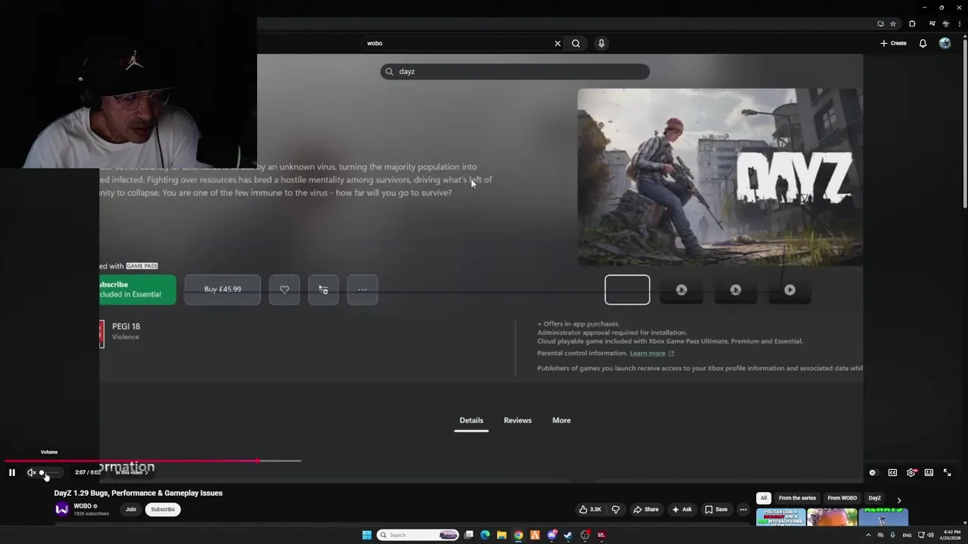Click the 'Buy £45.99' button
This screenshot has width=968, height=544.
[222, 289]
